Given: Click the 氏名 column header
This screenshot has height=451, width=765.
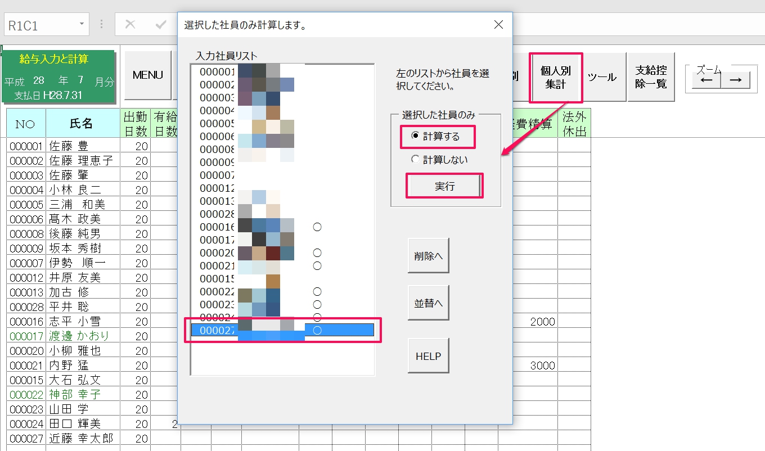Looking at the screenshot, I should [83, 123].
